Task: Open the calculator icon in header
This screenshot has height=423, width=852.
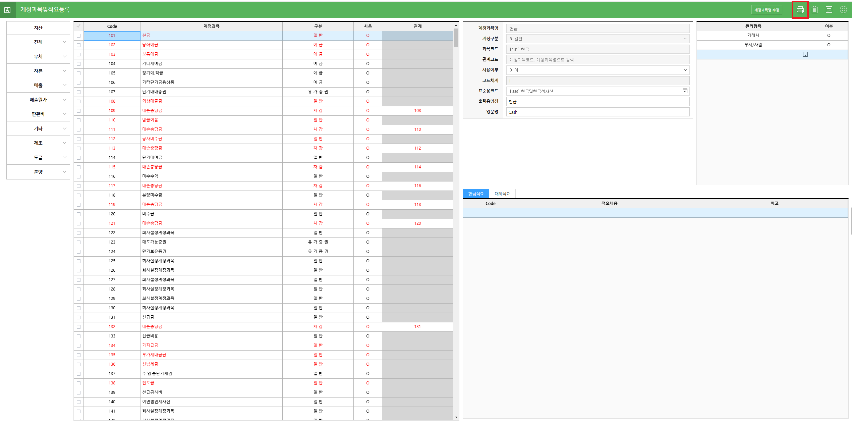Action: tap(829, 10)
